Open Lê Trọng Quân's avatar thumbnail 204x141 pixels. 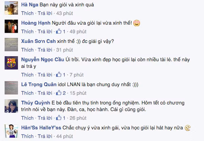pos(11,88)
